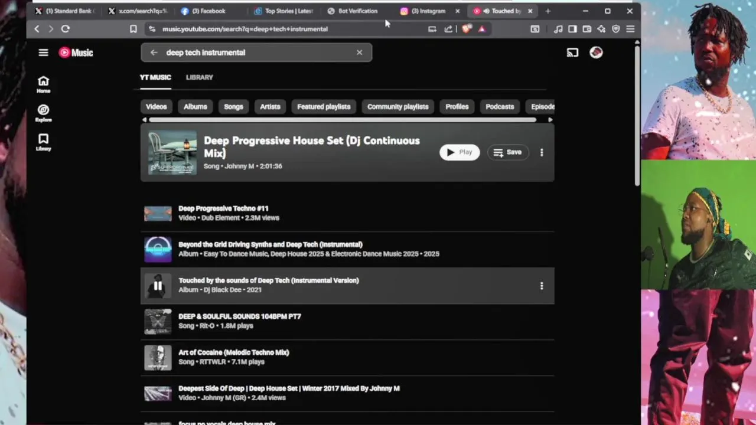The width and height of the screenshot is (756, 425).
Task: Open the Leo AI sparkle icon
Action: tap(601, 28)
